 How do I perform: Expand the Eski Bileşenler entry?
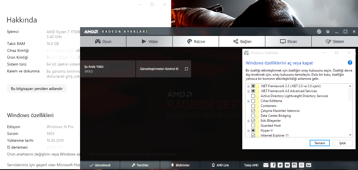(x=248, y=120)
